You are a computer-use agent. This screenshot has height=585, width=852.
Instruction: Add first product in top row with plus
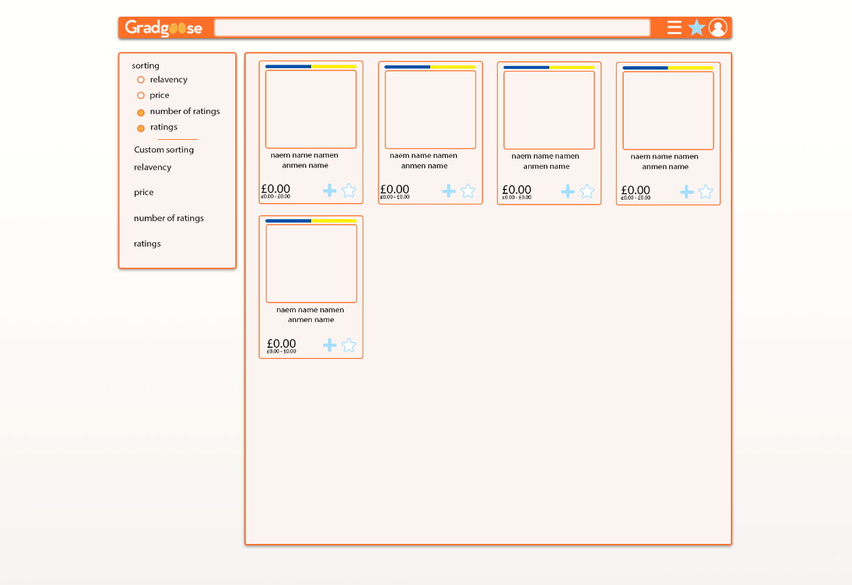(x=330, y=191)
